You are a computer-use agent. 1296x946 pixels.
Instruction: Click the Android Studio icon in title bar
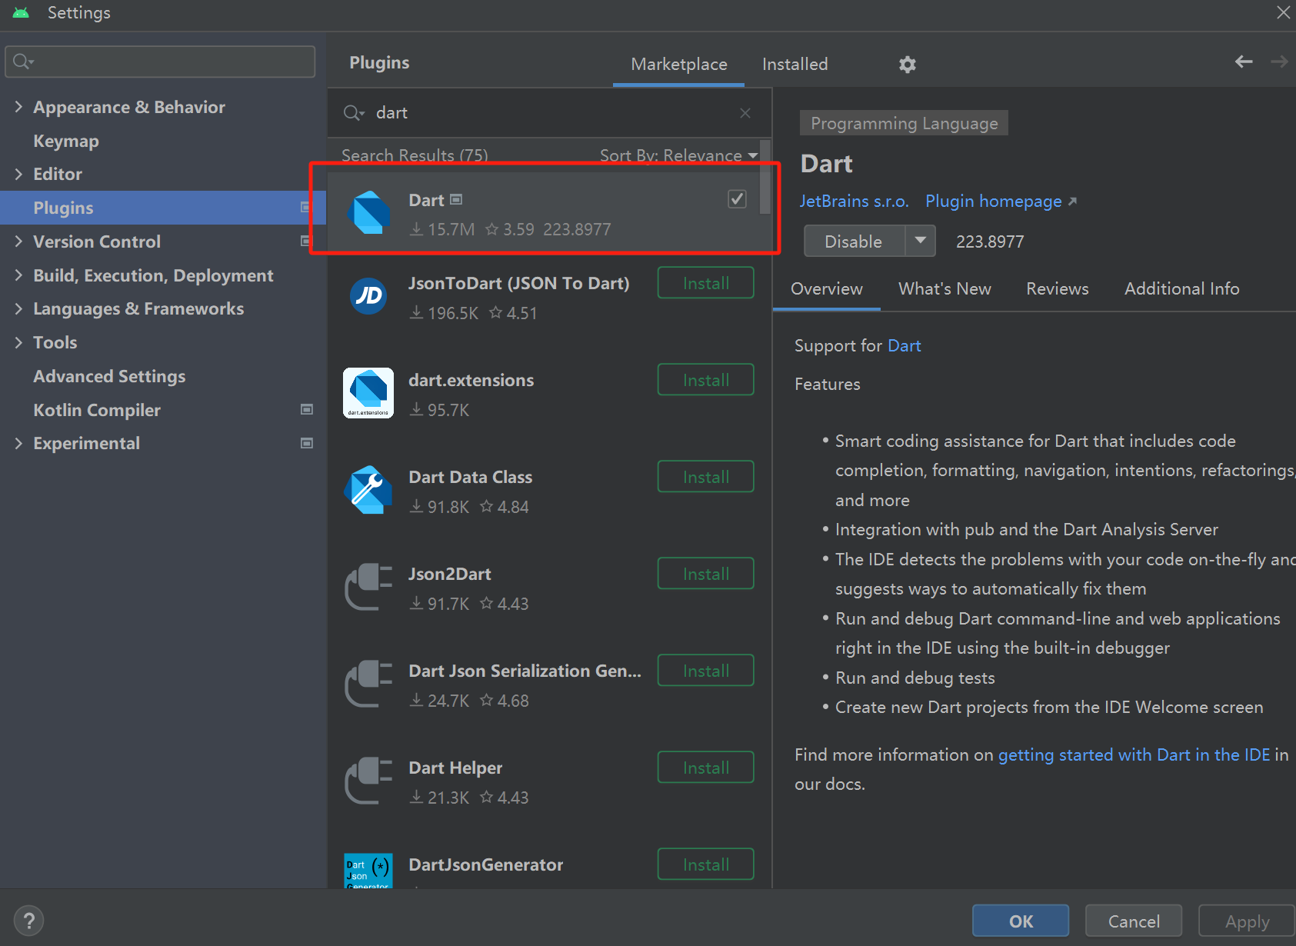click(20, 12)
